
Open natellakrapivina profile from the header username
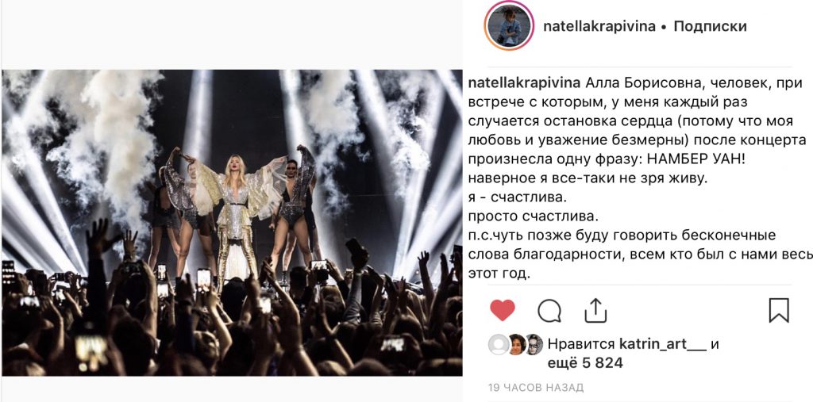click(599, 26)
